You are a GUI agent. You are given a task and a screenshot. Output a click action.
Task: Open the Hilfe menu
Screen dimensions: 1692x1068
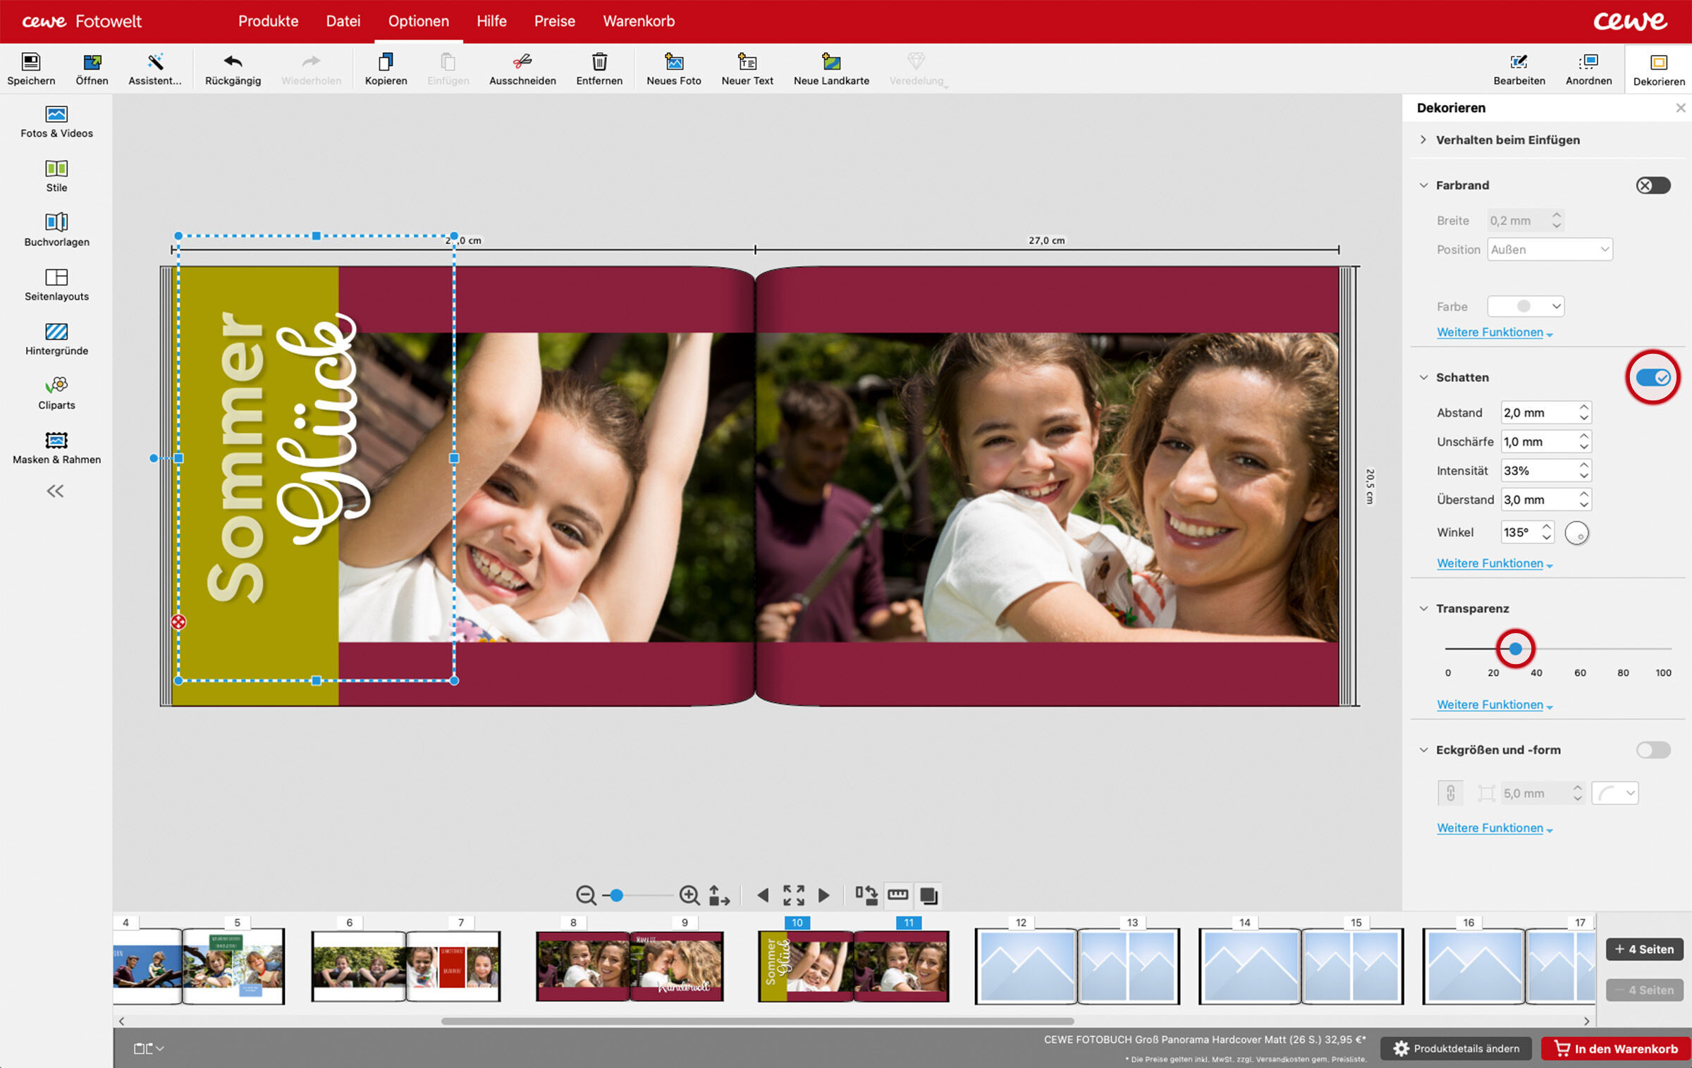click(491, 21)
